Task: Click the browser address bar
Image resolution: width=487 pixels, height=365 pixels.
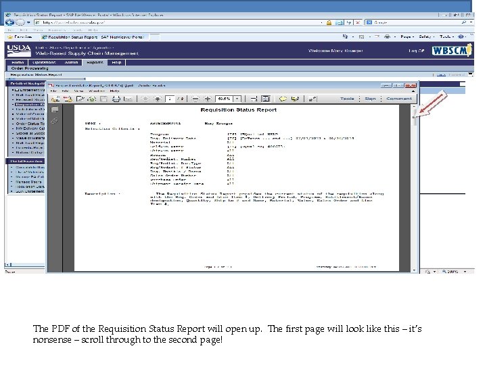Action: point(179,23)
